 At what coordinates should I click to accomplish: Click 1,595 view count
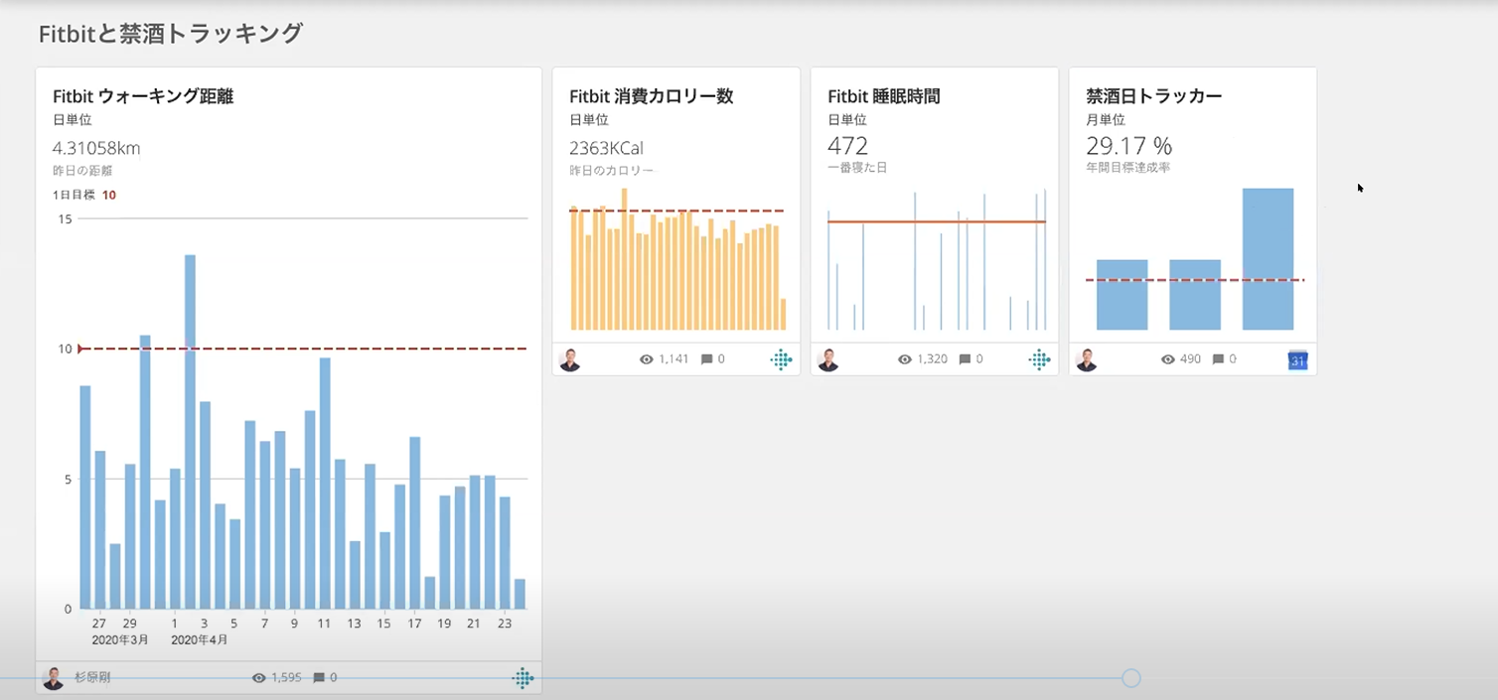pyautogui.click(x=286, y=678)
